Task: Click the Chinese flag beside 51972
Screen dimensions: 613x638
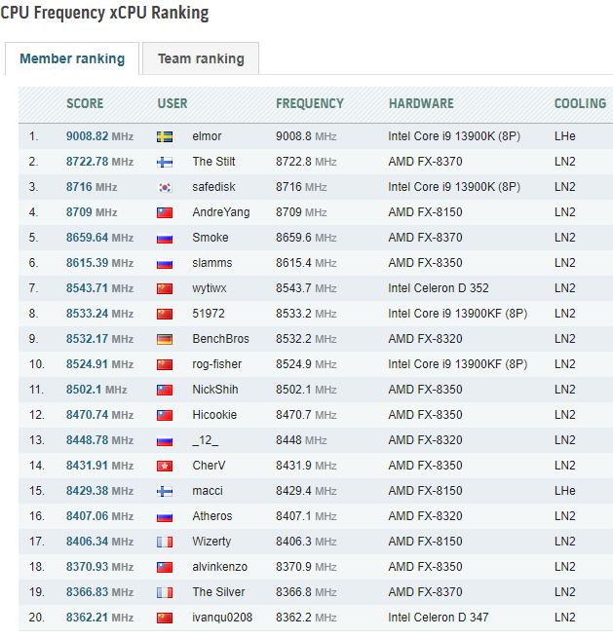Action: click(x=165, y=314)
